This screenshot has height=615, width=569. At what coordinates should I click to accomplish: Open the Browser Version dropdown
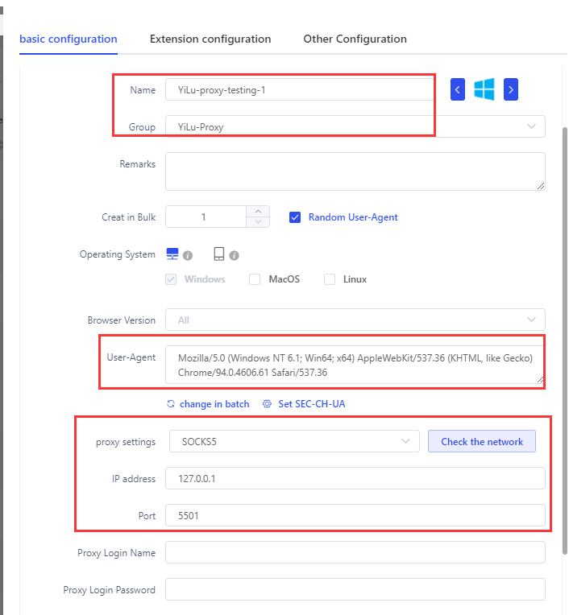click(x=355, y=320)
